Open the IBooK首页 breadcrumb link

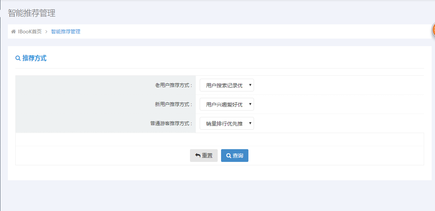pos(30,31)
